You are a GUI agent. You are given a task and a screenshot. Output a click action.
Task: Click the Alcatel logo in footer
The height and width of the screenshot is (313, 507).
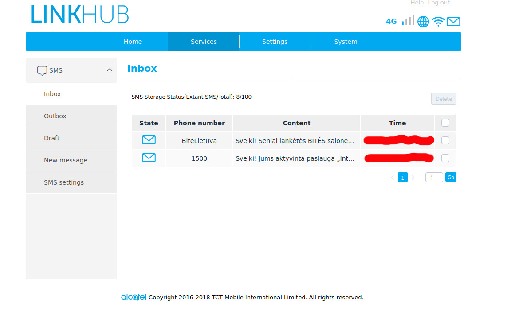[x=134, y=297]
